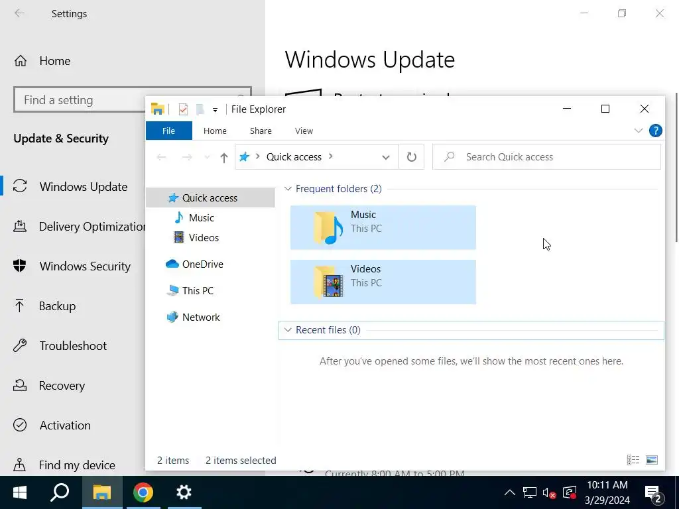This screenshot has height=509, width=679.
Task: Open the Home ribbon tab
Action: pos(216,131)
